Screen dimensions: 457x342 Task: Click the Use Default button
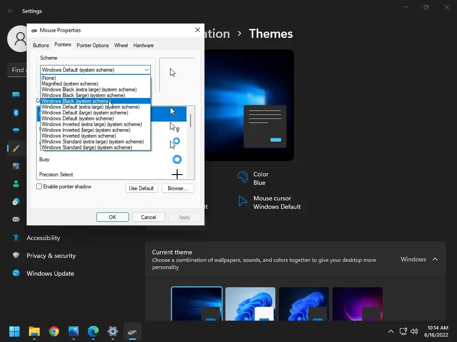tap(141, 188)
